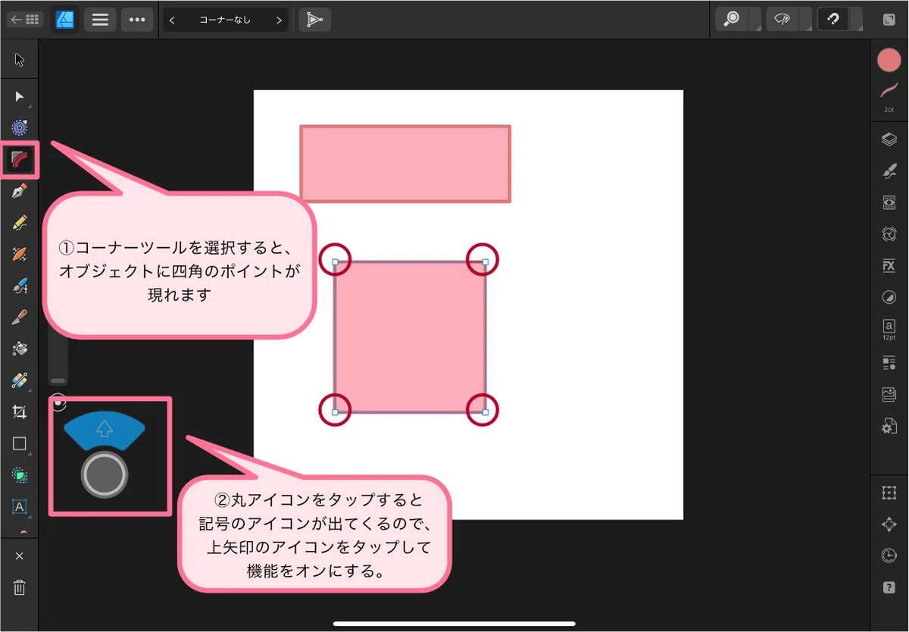
Task: Open the 2pt stroke settings
Action: click(x=889, y=97)
